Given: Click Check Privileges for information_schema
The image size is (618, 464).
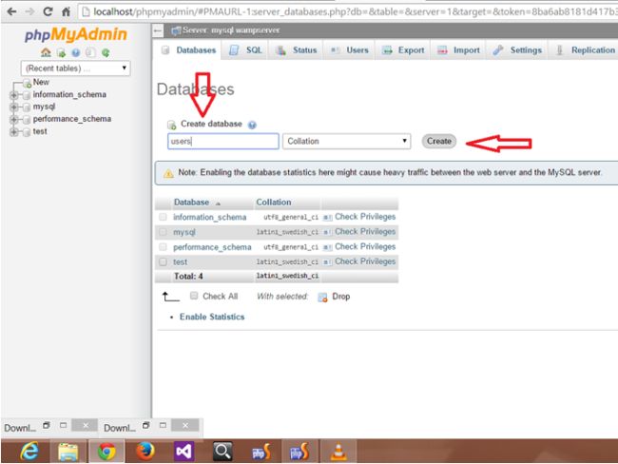Looking at the screenshot, I should pyautogui.click(x=365, y=217).
